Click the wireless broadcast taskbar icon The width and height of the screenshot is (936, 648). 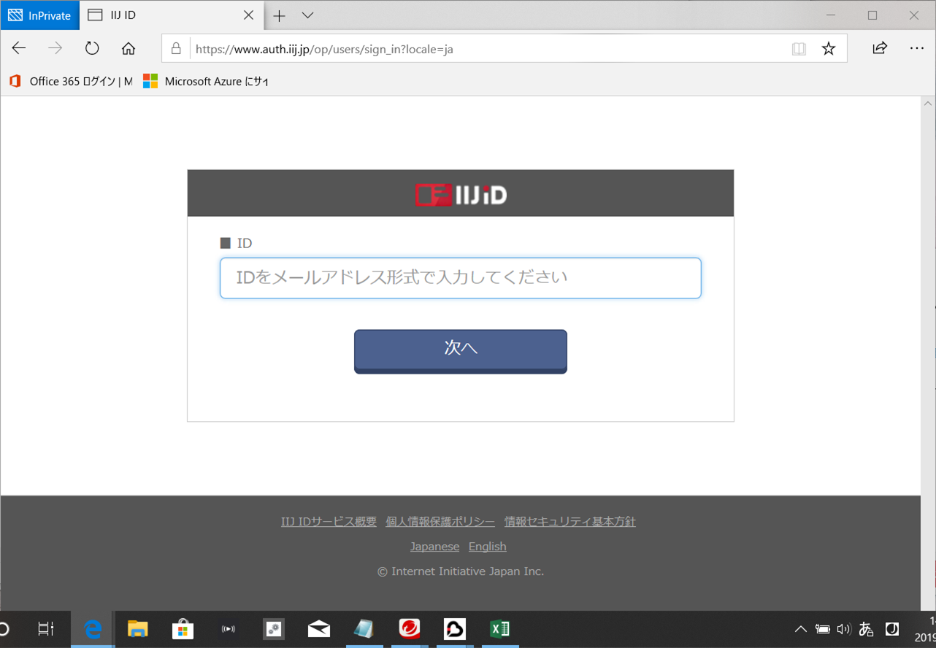pos(229,629)
